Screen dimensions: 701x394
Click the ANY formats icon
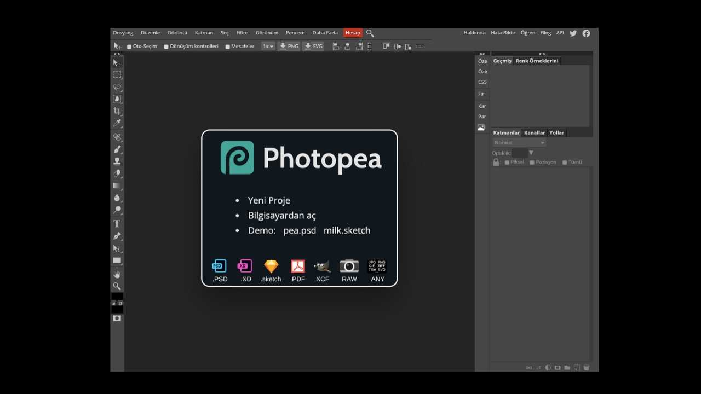tap(377, 266)
